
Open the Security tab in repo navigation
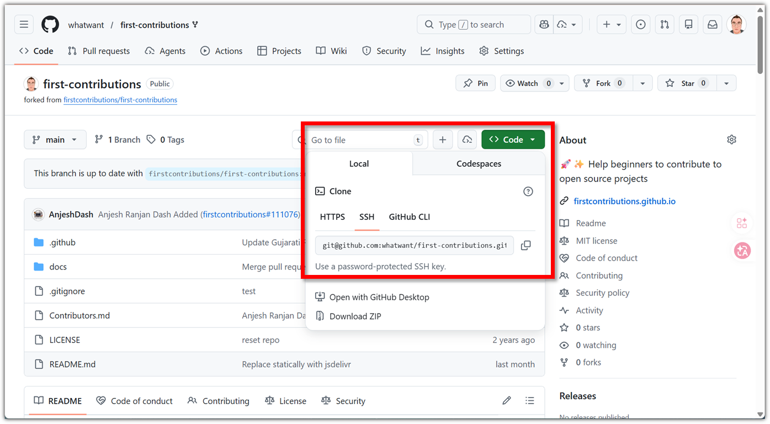[384, 51]
